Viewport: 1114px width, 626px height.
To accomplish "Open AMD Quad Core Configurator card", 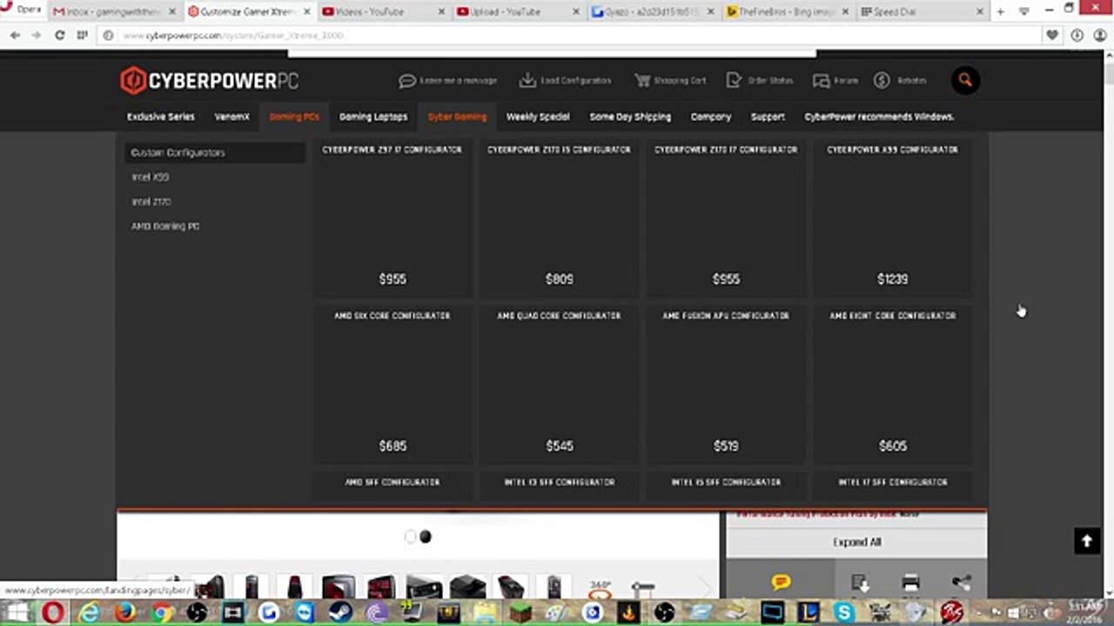I will pos(559,384).
